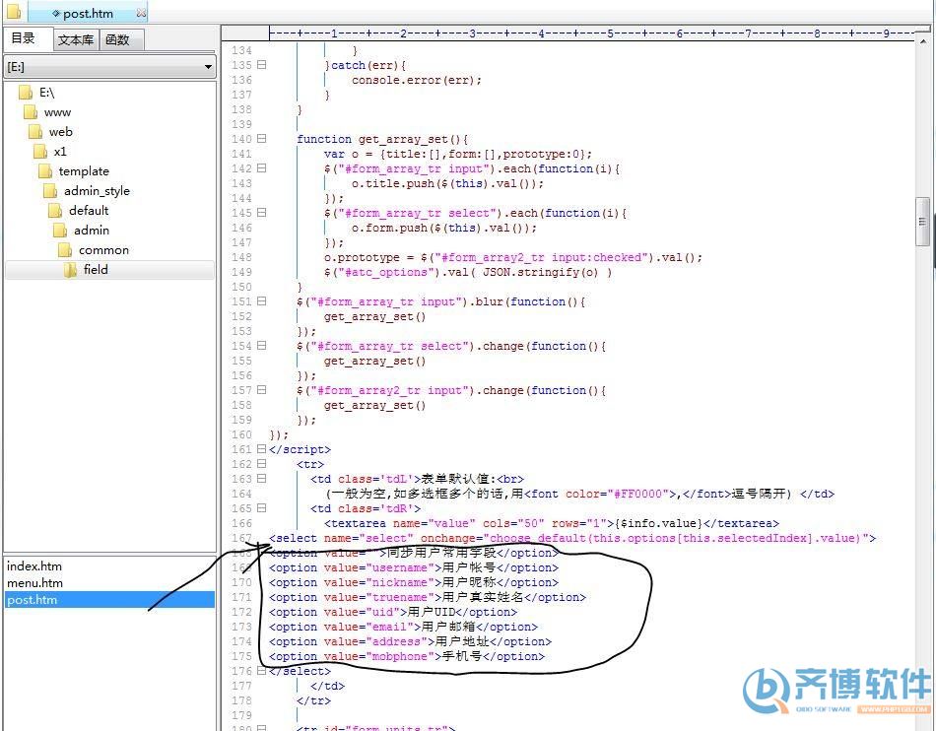Click the option value="nickname" line
Screen dimensions: 936x731
414,582
